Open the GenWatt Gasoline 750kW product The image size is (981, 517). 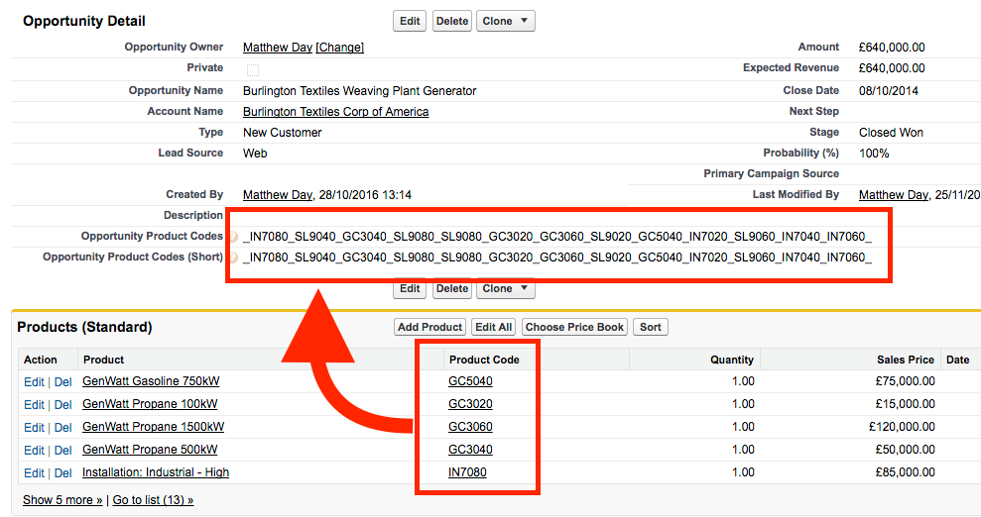tap(151, 381)
